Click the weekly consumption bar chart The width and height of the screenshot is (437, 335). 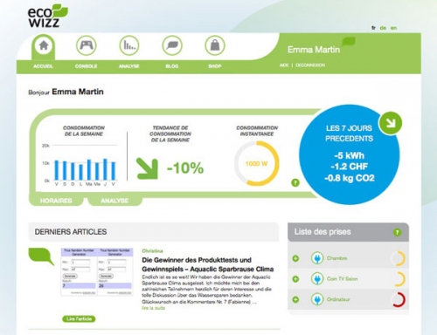pyautogui.click(x=80, y=165)
